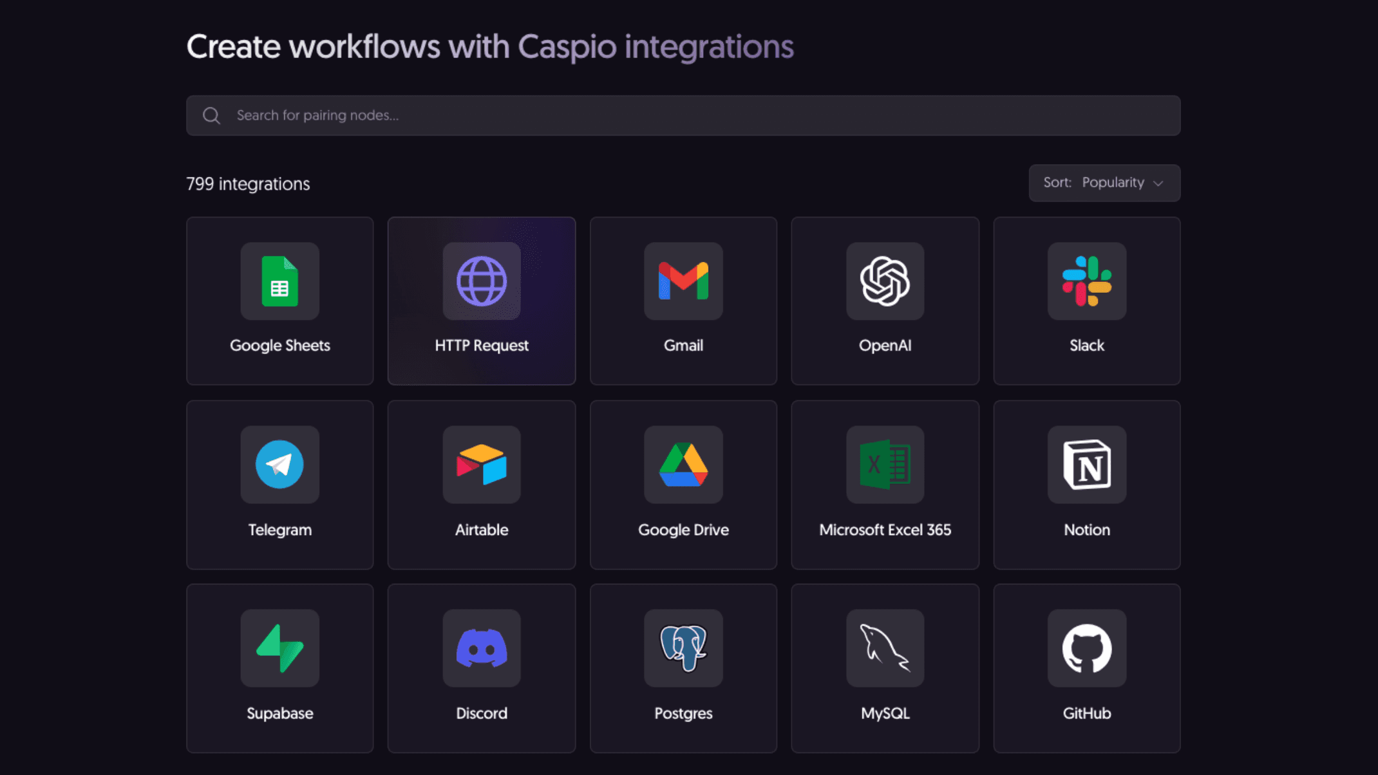Click the Discord integration icon
The width and height of the screenshot is (1378, 775).
(481, 648)
